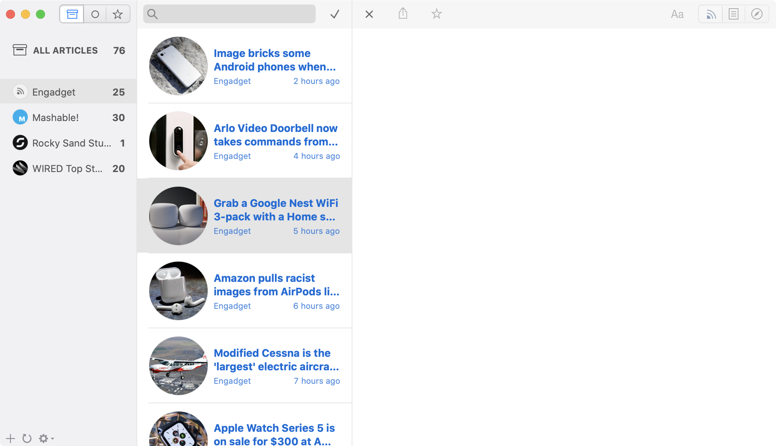Mark all as read checkmark

coord(335,14)
